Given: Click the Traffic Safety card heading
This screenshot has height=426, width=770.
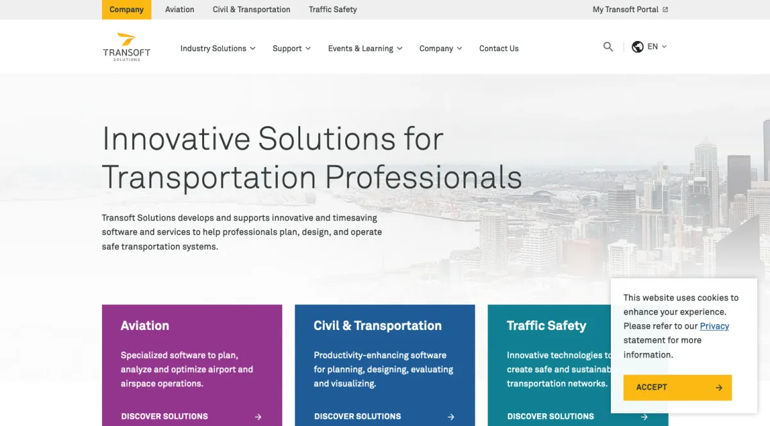Looking at the screenshot, I should (x=547, y=325).
